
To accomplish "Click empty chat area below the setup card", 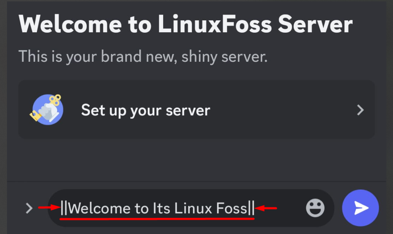I will 196,160.
